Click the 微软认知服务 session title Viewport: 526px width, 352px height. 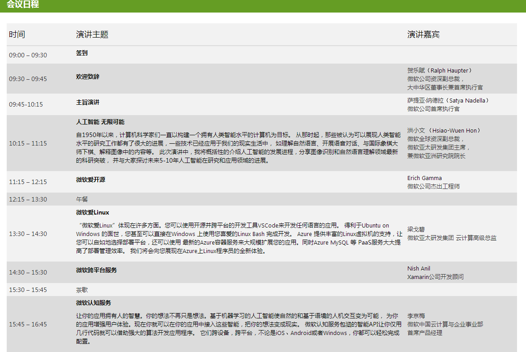tap(94, 303)
